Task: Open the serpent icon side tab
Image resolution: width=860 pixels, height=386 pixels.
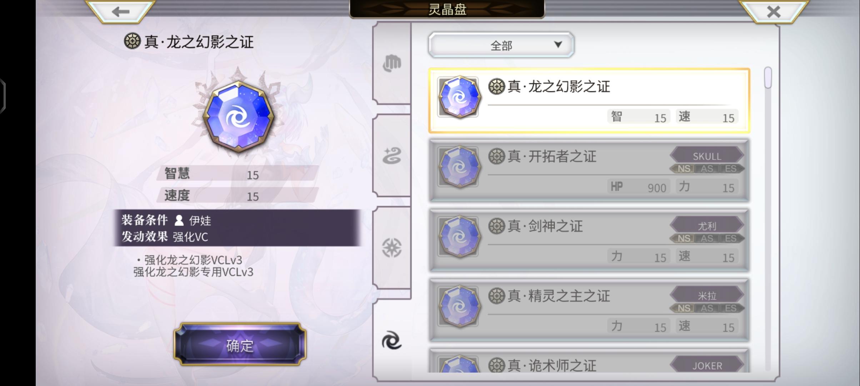Action: pos(392,156)
